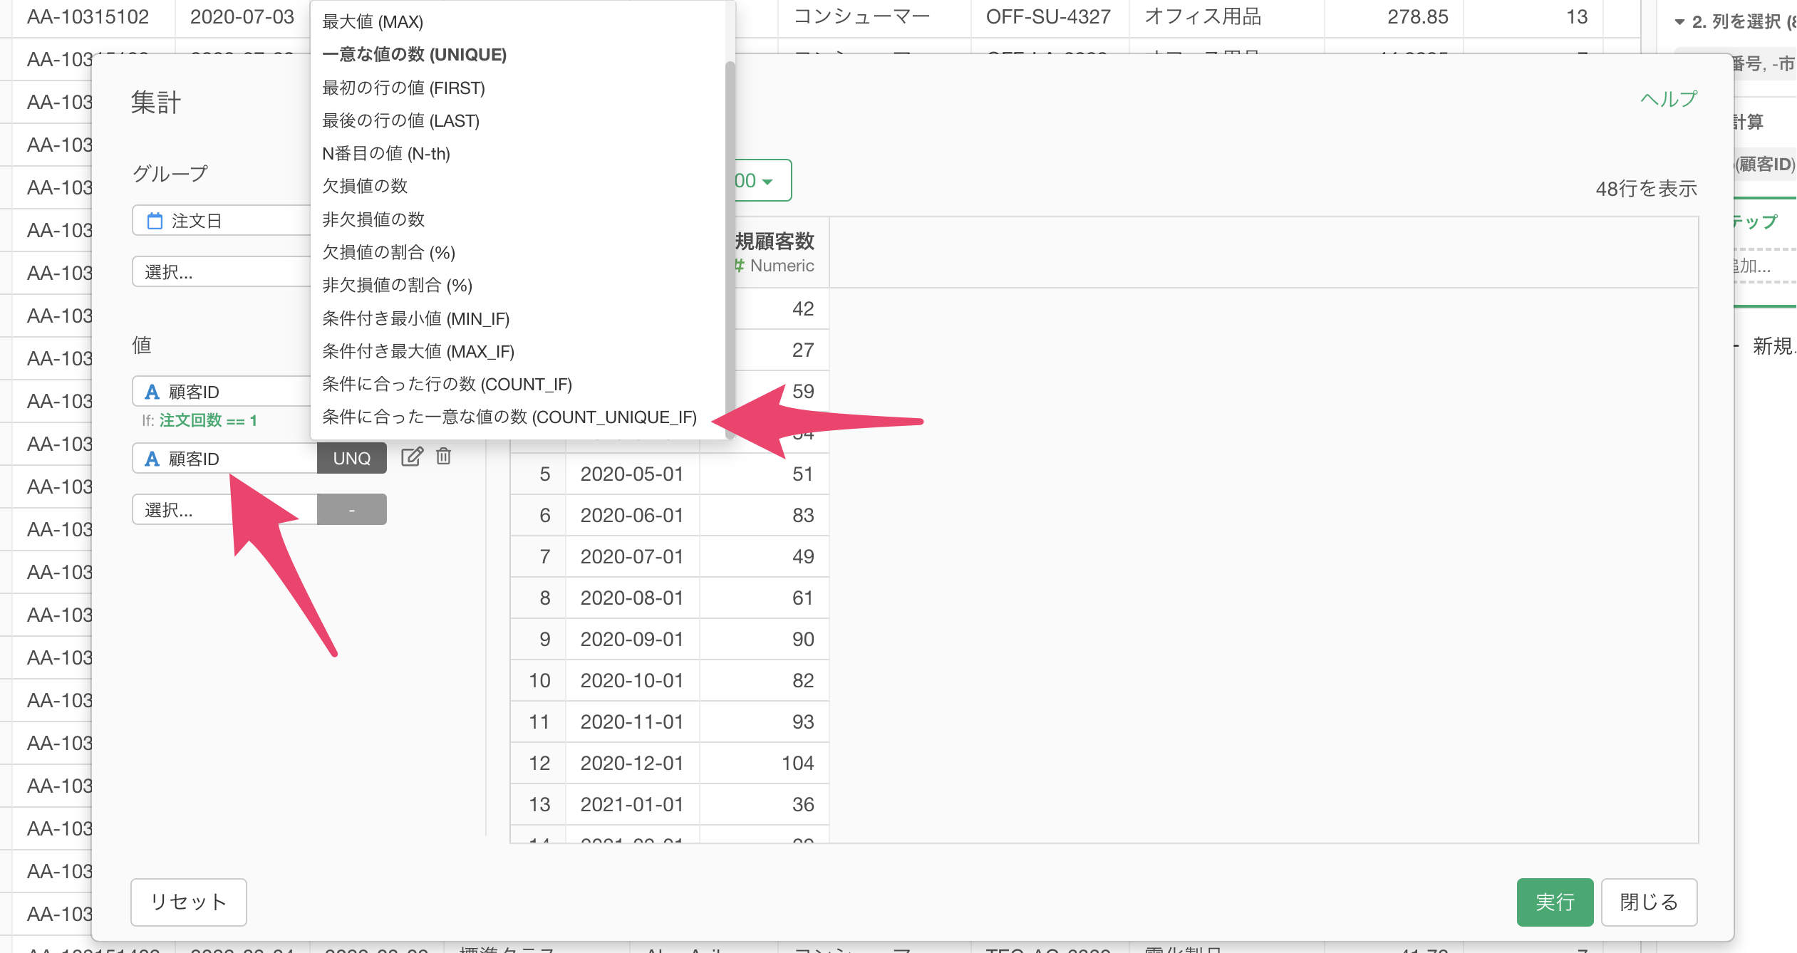Click オフィス用品 cell in top row
Viewport: 1797px width, 953px height.
click(x=1203, y=16)
